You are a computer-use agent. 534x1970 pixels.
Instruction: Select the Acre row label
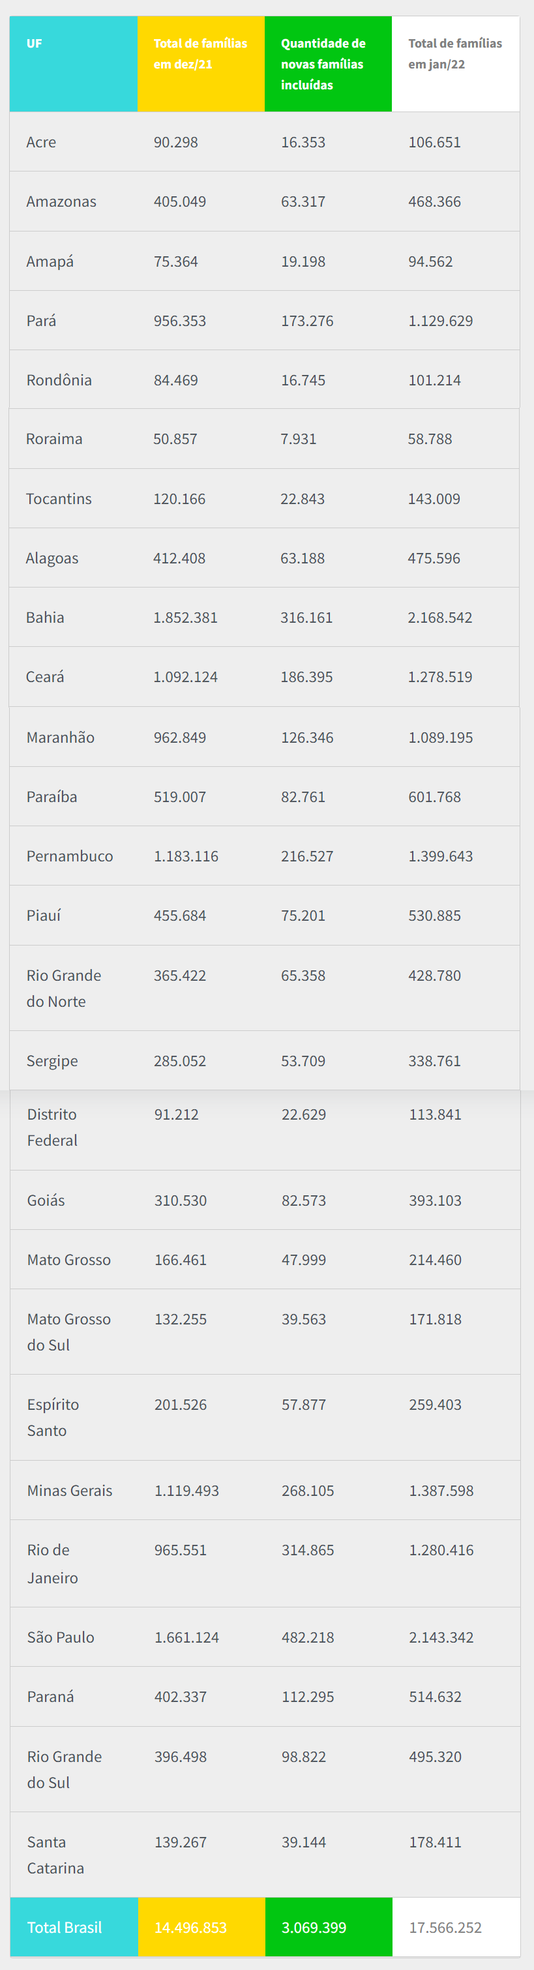pyautogui.click(x=41, y=142)
